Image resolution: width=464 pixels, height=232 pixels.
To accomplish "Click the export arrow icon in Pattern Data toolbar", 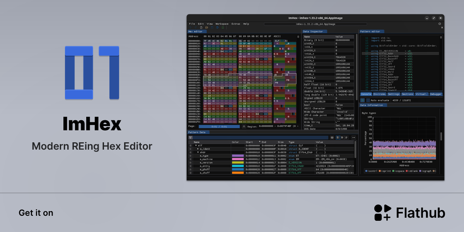I will [353, 137].
